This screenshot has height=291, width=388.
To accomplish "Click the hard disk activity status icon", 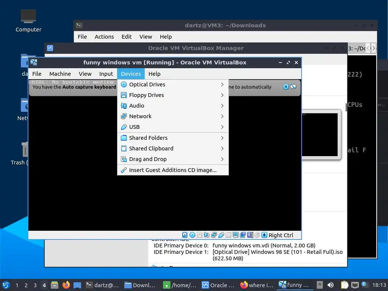I will point(185,235).
